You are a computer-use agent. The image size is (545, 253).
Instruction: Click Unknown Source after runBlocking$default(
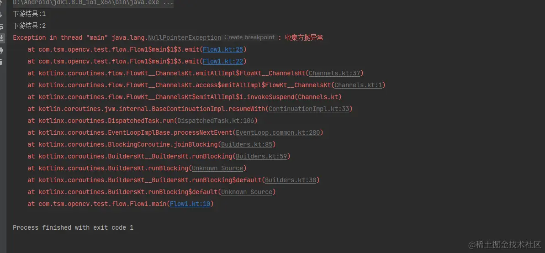[247, 192]
